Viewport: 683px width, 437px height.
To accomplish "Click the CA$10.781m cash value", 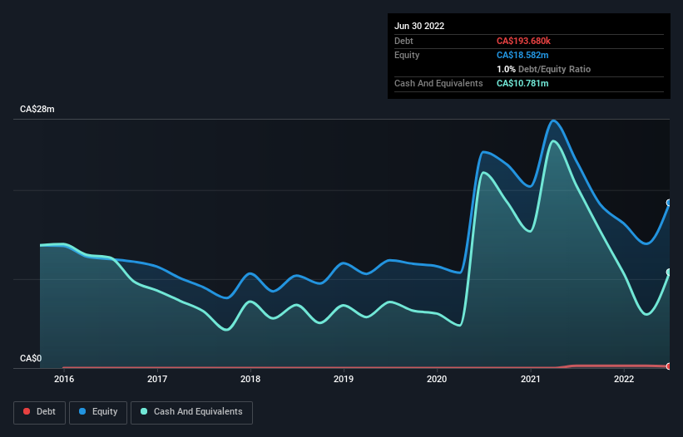I will pyautogui.click(x=522, y=83).
